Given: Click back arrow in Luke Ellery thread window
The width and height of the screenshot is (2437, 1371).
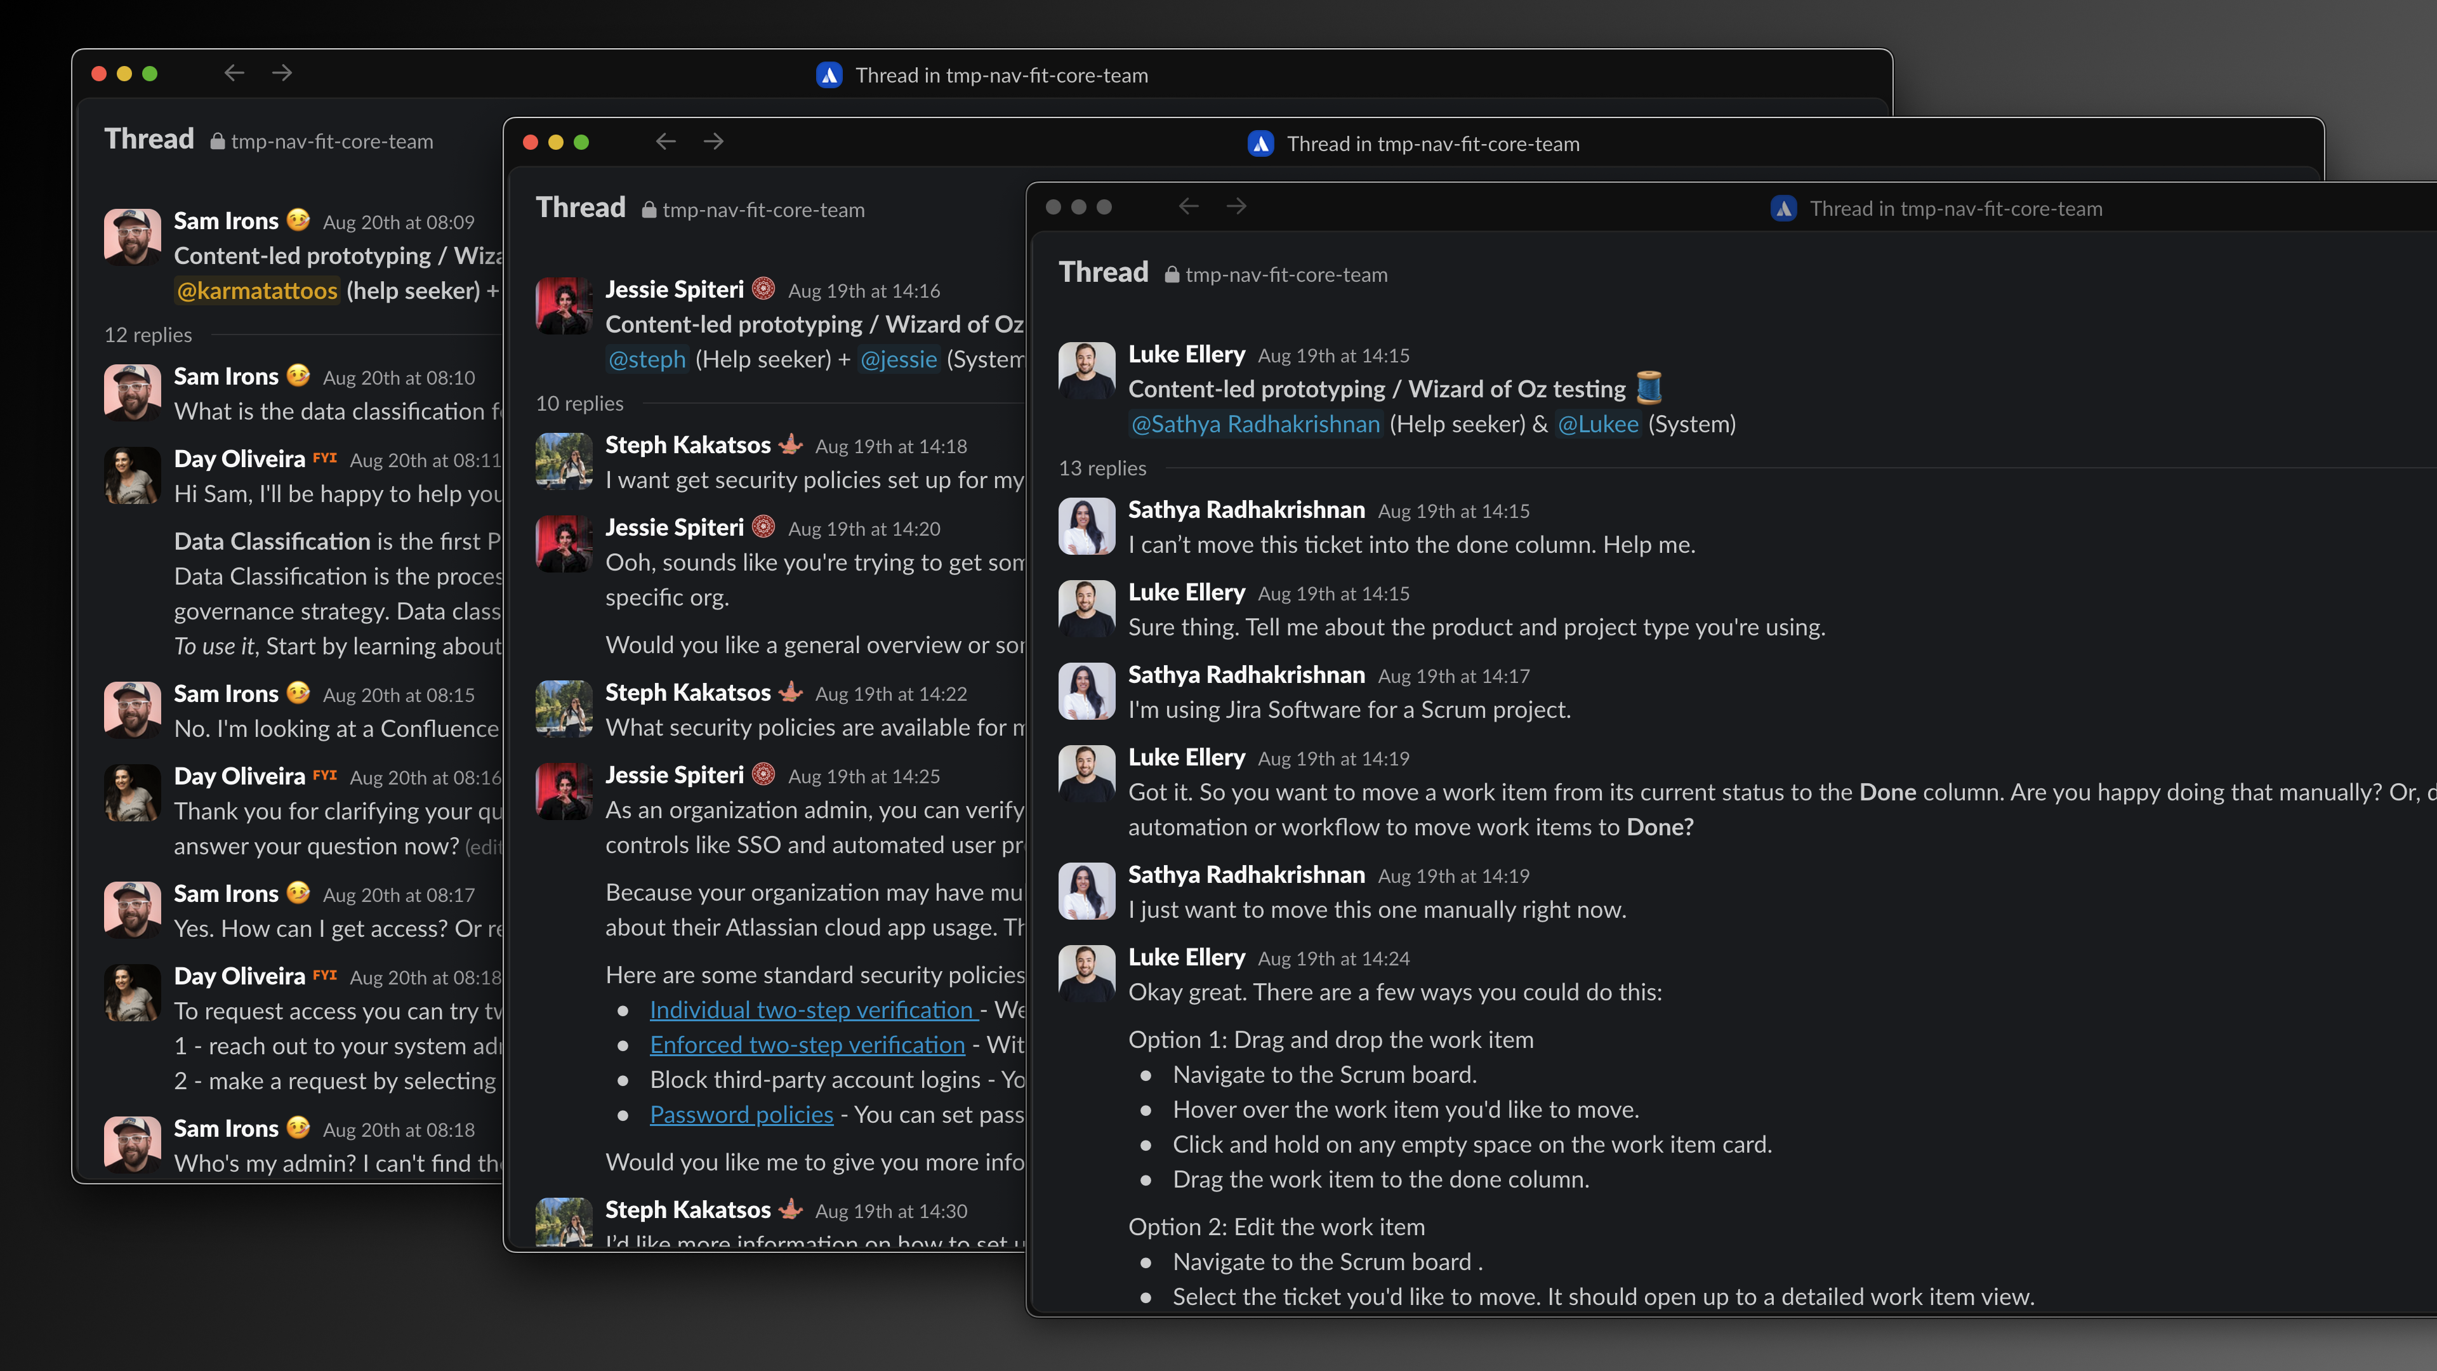Looking at the screenshot, I should pyautogui.click(x=1188, y=206).
